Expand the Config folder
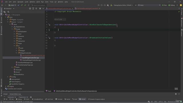The width and height of the screenshot is (183, 103). tap(8, 77)
